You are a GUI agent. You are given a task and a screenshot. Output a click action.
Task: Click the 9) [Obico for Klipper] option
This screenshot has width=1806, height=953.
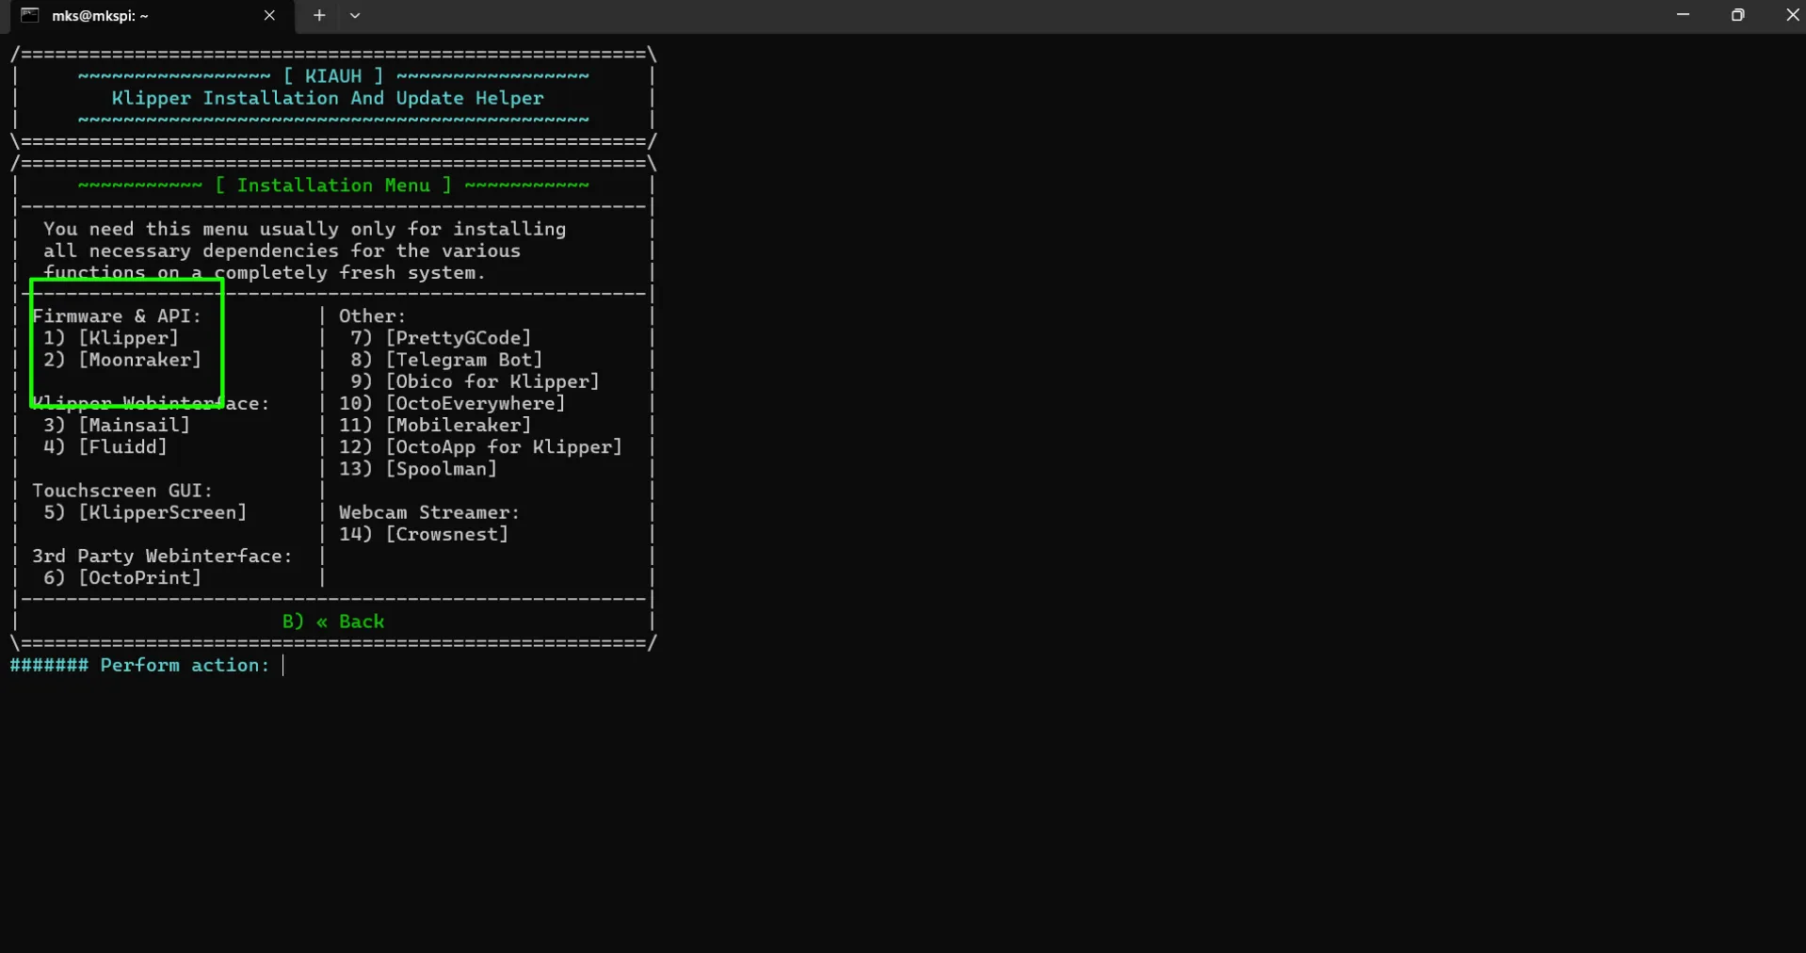tap(475, 381)
